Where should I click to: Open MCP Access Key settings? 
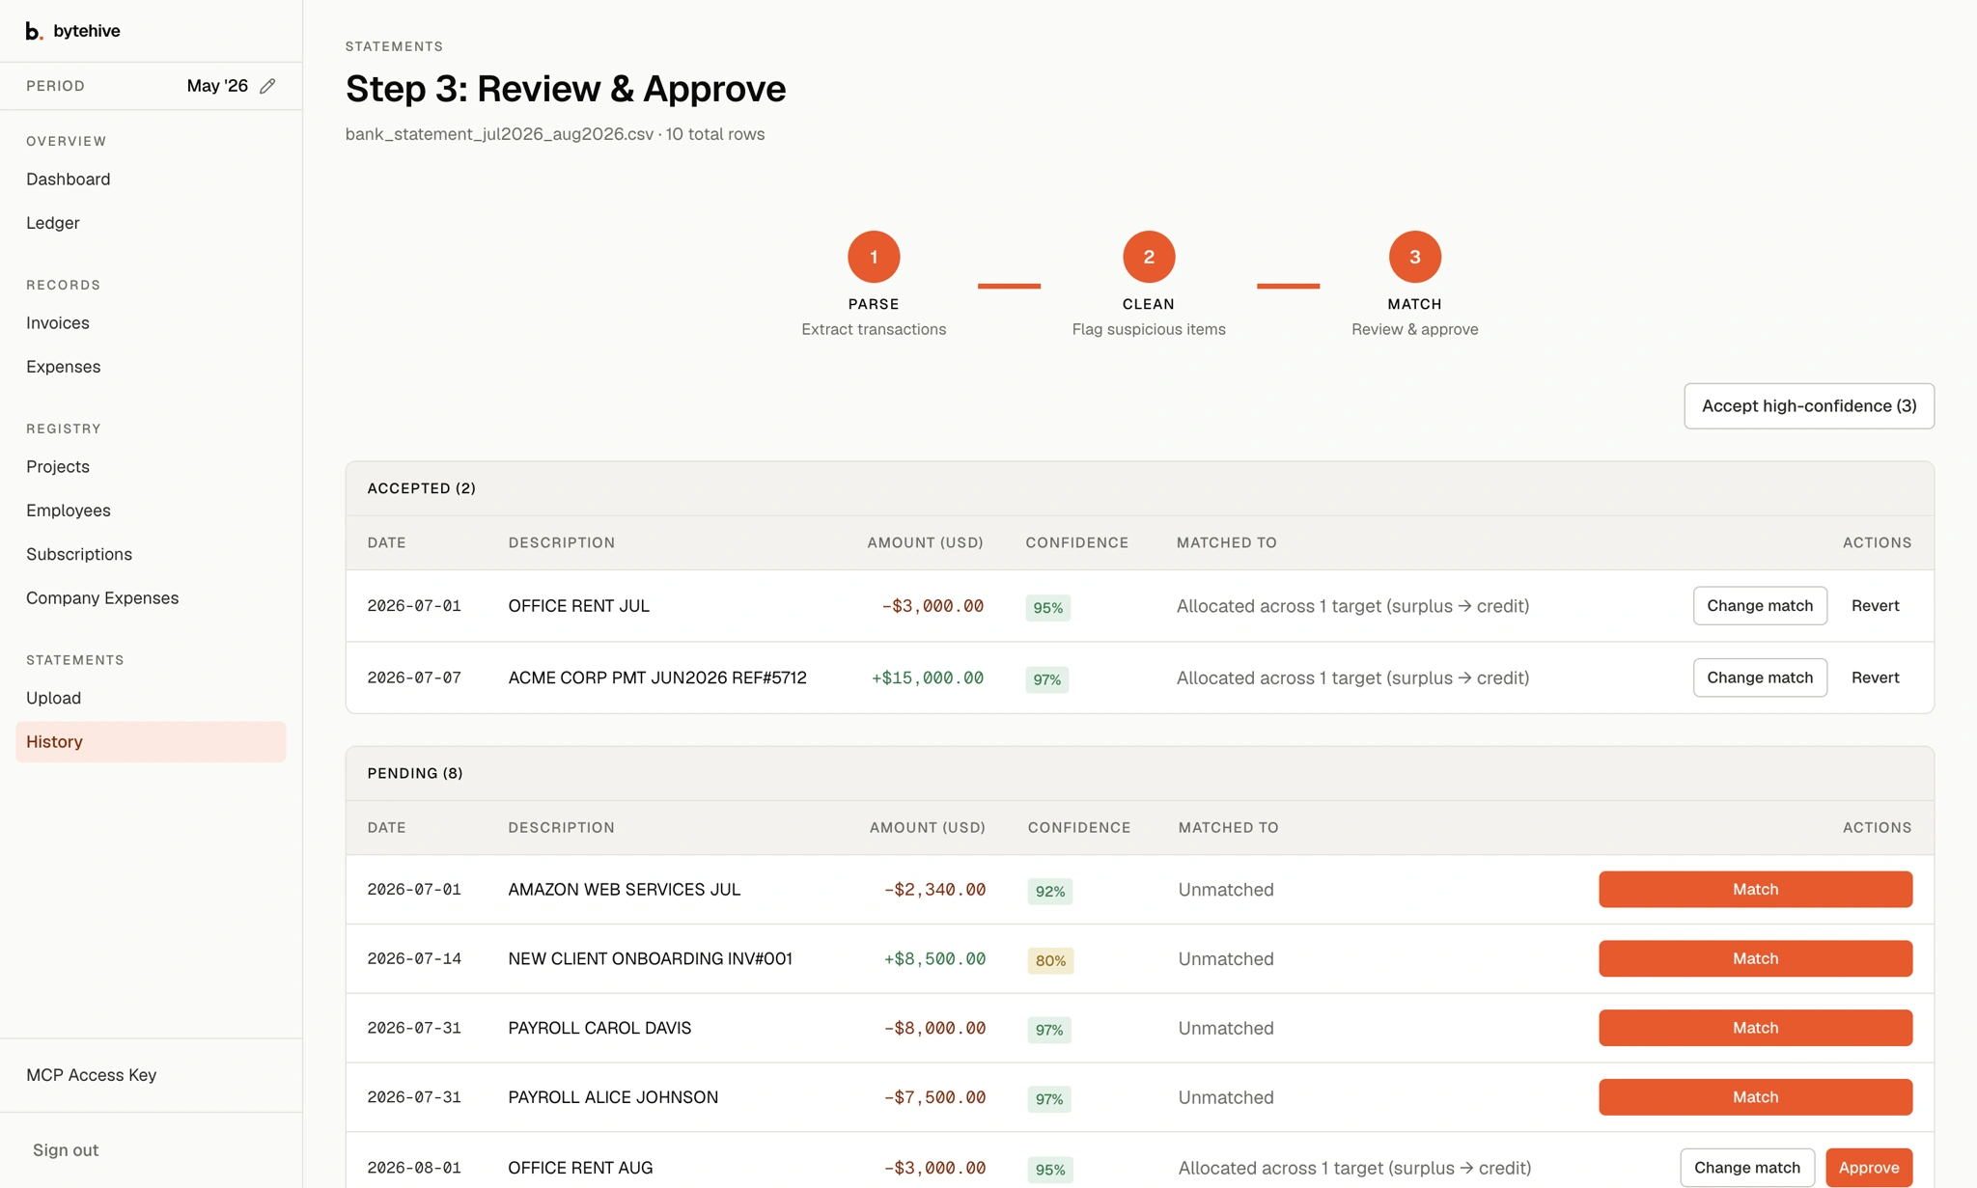92,1075
